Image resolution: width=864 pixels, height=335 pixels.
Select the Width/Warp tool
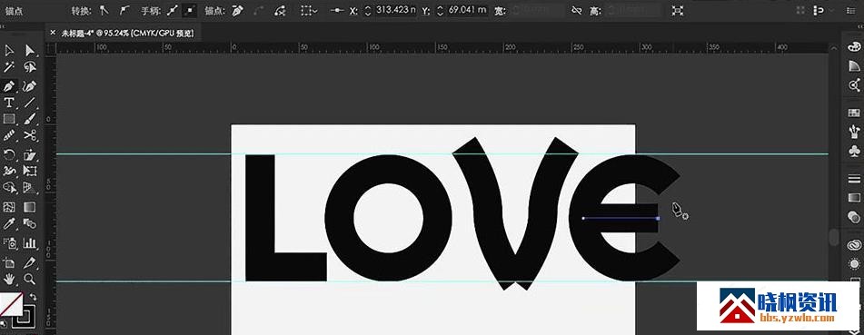pos(9,171)
